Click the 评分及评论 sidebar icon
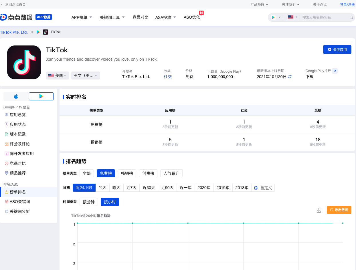The image size is (356, 270). click(x=7, y=144)
